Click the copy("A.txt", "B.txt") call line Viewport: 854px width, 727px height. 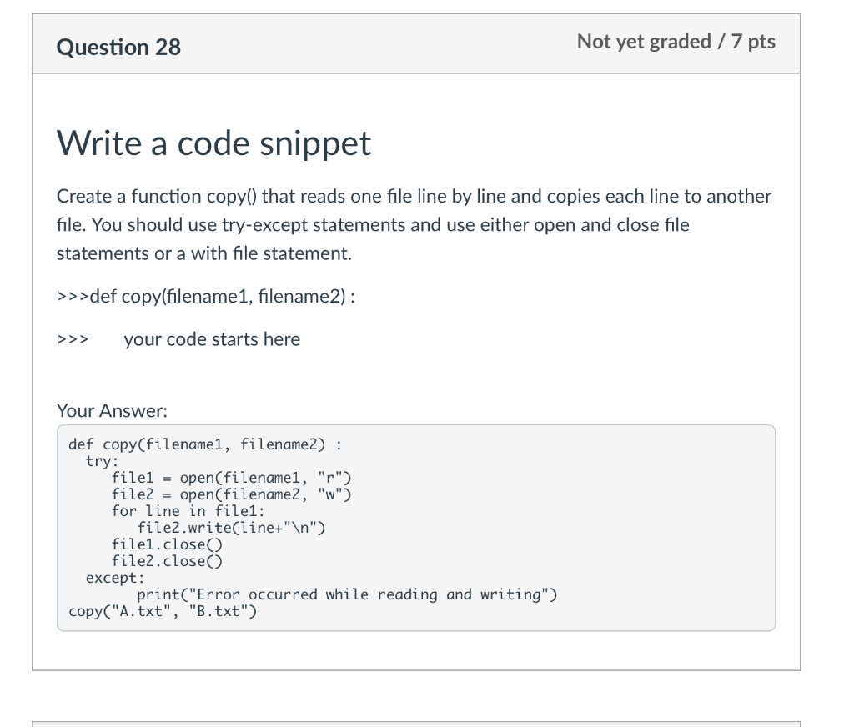coord(163,612)
